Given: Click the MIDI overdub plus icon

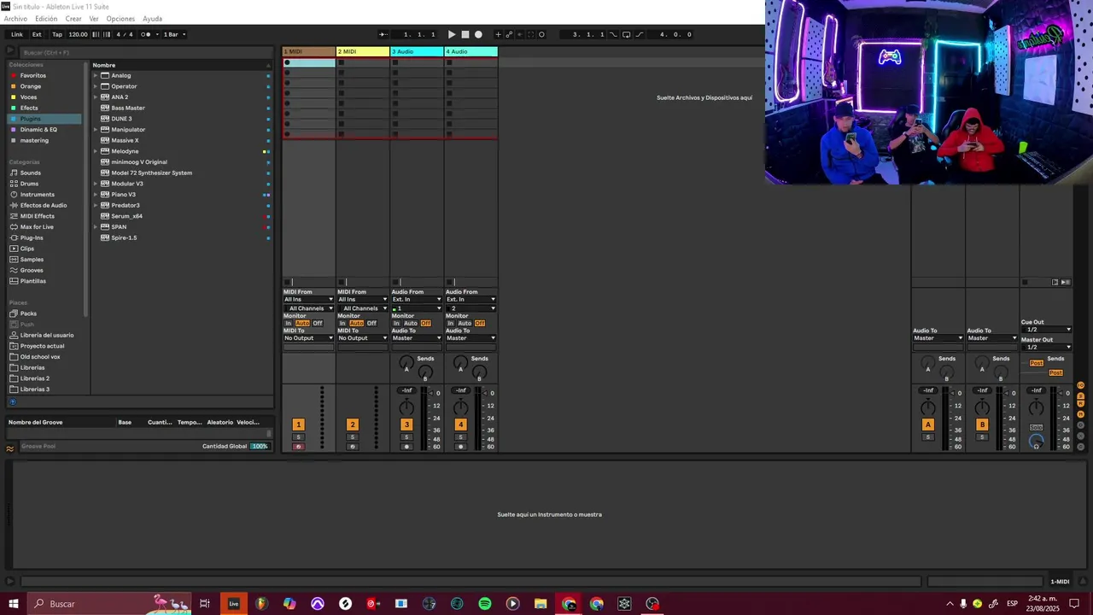Looking at the screenshot, I should [499, 34].
